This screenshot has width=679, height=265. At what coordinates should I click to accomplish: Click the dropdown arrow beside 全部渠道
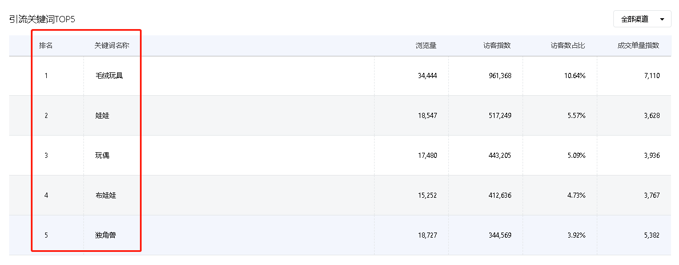662,19
